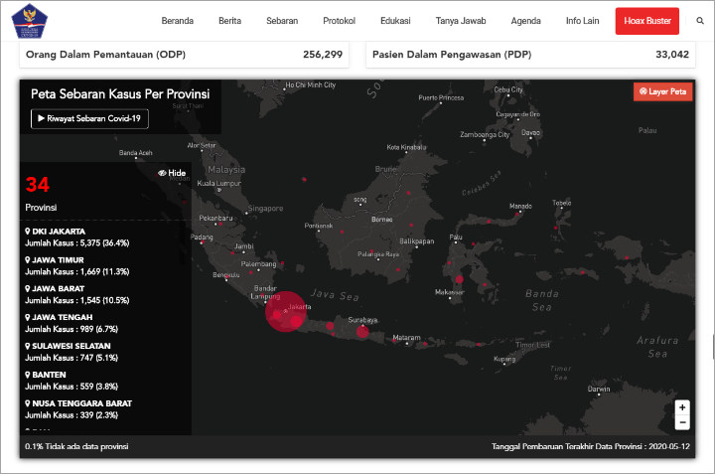Select SULAWESI SELATAN province entry
The height and width of the screenshot is (474, 715).
71,352
